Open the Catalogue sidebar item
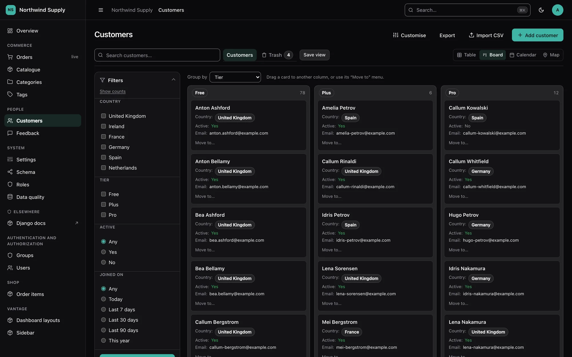The image size is (572, 357). pos(43,69)
